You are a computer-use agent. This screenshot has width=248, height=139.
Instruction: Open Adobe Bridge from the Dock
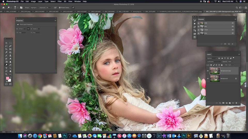[189, 136]
